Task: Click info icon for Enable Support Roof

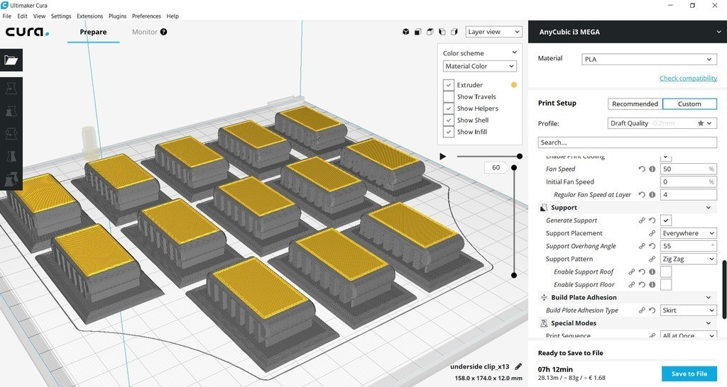Action: pyautogui.click(x=652, y=272)
